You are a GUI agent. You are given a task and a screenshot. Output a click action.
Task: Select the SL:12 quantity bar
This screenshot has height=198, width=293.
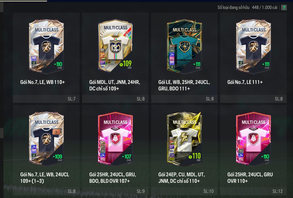pos(253,191)
